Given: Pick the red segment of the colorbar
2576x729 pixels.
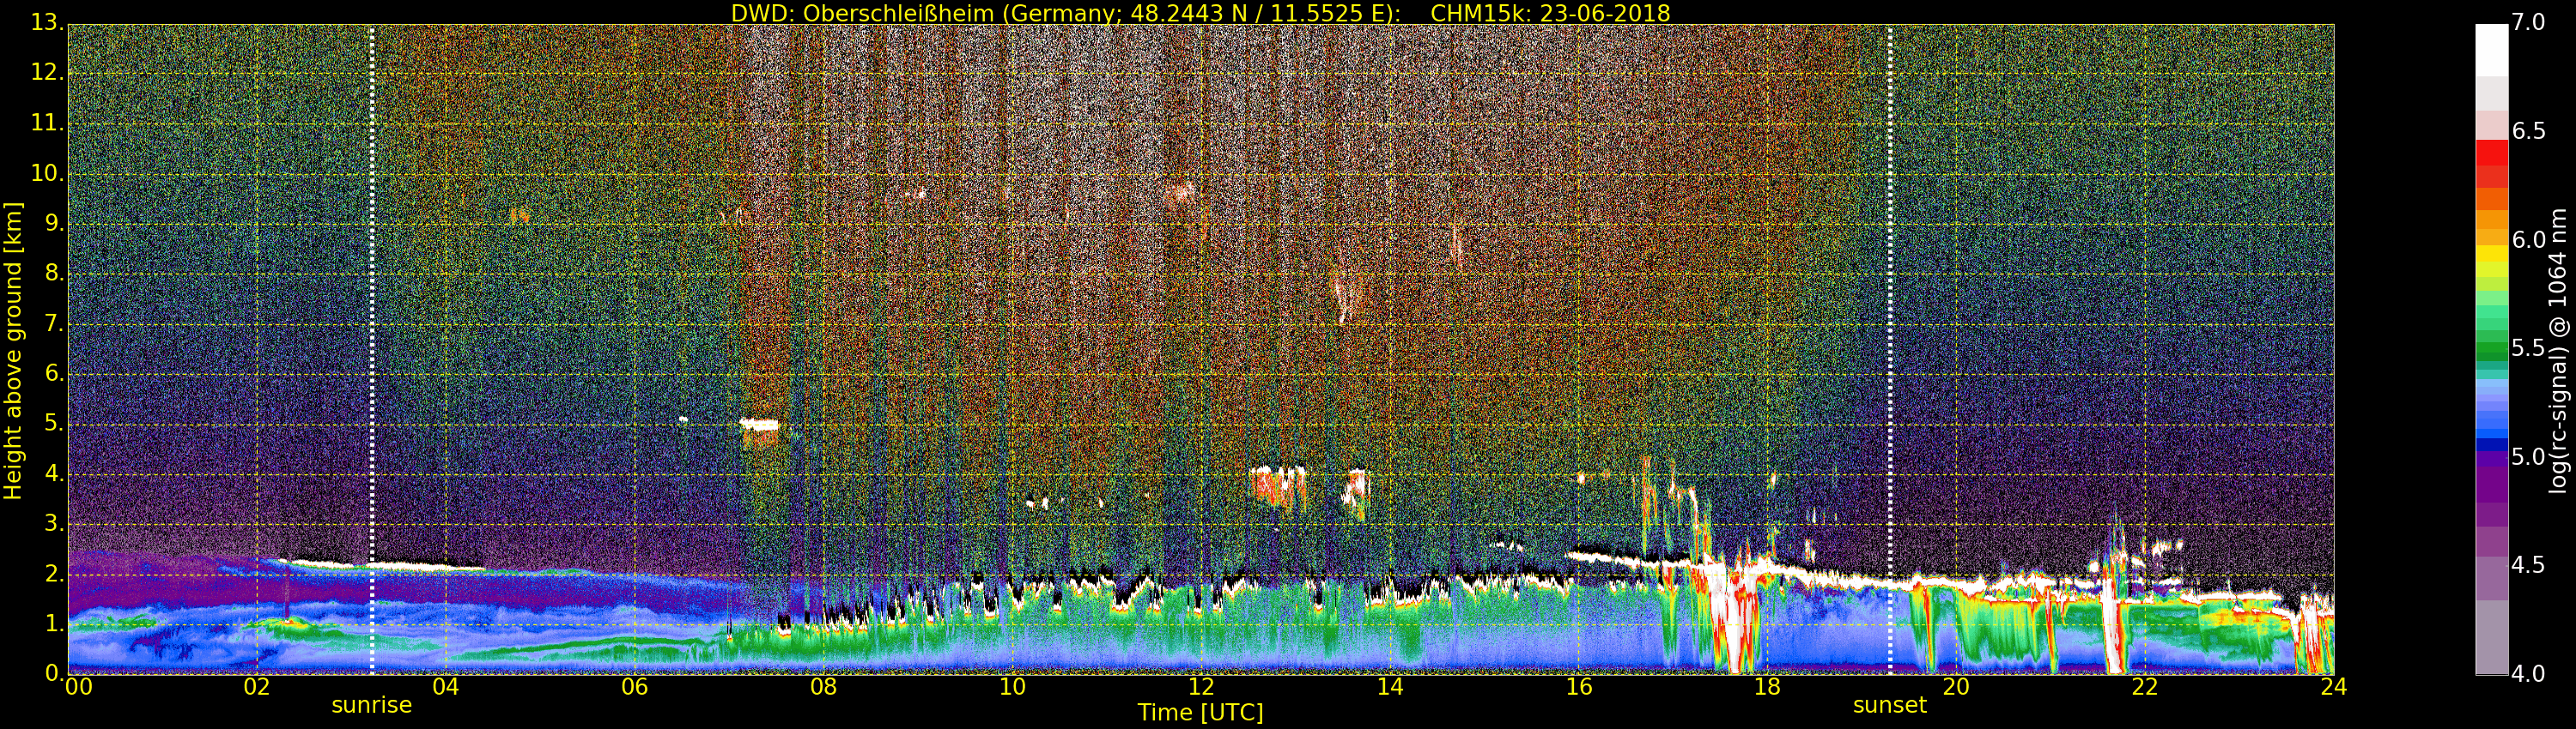Looking at the screenshot, I should [x=2492, y=153].
